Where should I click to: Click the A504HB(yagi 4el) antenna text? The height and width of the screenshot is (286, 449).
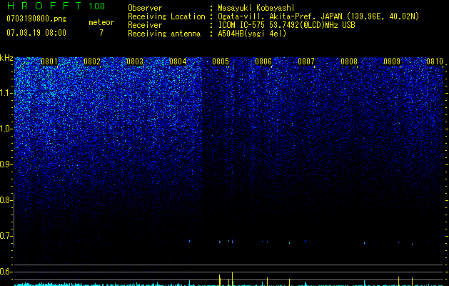tap(252, 34)
